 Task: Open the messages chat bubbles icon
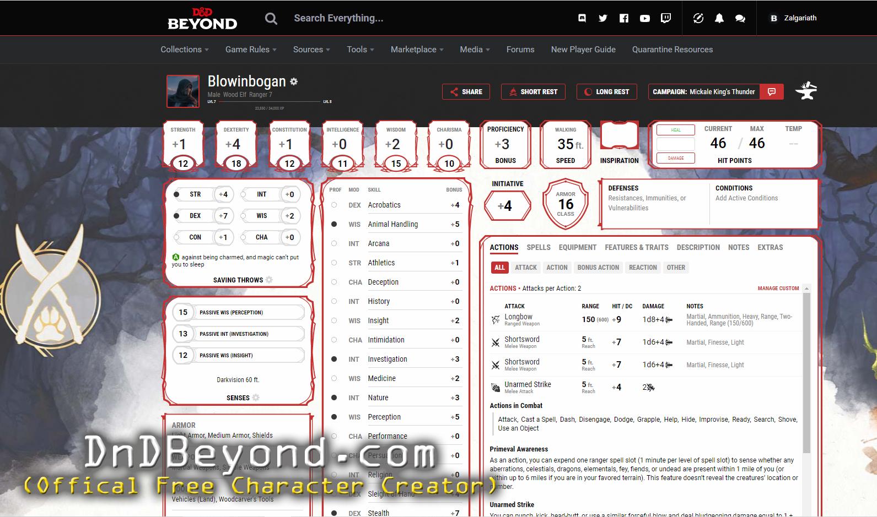[x=740, y=18]
